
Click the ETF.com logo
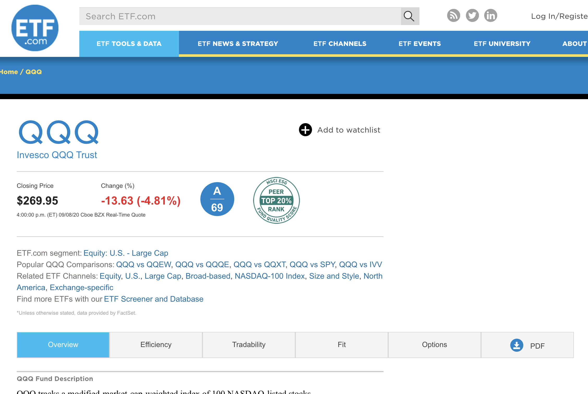click(35, 28)
